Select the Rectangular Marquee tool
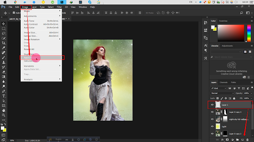 coord(4,29)
